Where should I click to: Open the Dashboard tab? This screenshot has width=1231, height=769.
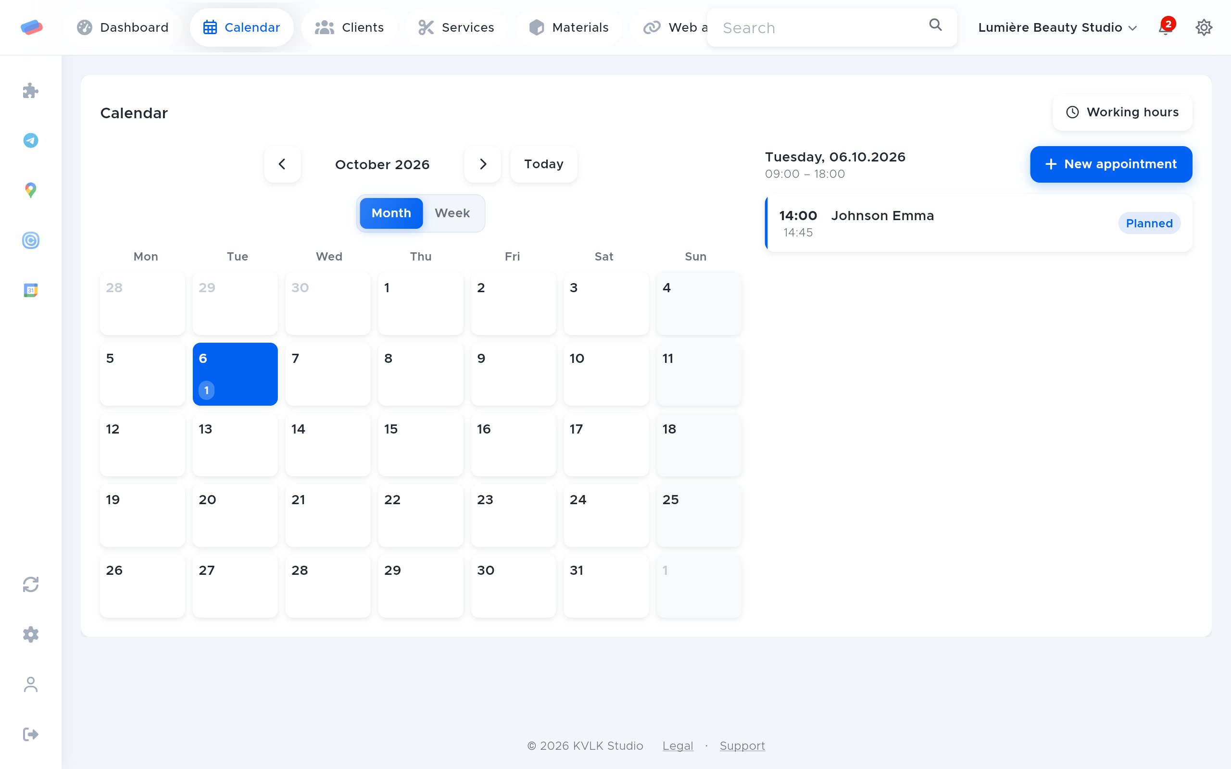123,27
